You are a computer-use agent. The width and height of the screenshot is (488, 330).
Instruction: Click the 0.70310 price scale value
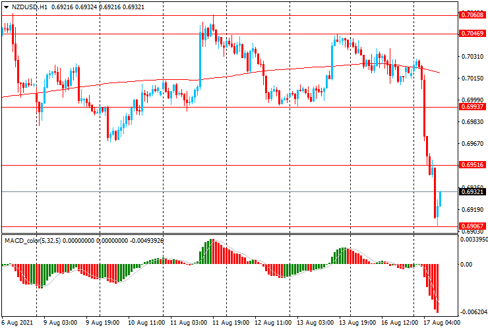tap(472, 56)
